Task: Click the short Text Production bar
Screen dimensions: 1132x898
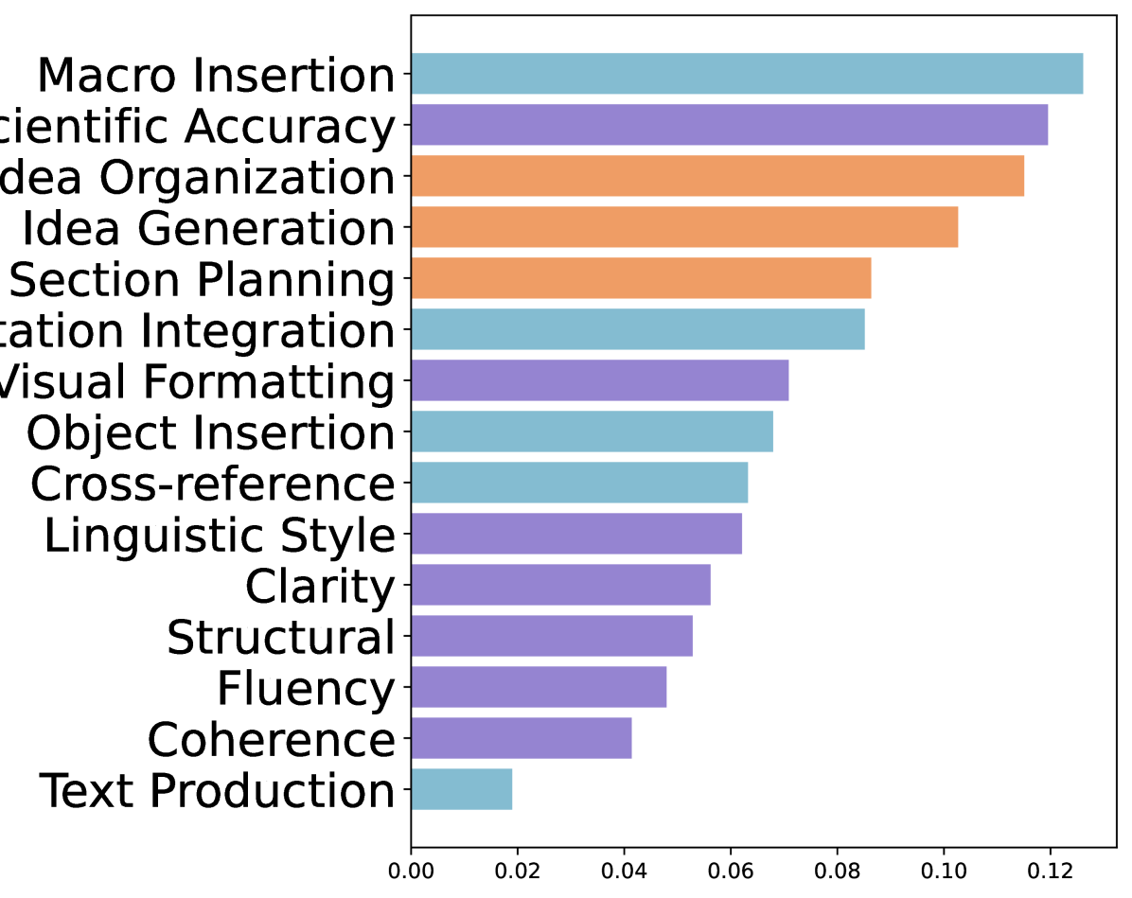Action: point(462,789)
